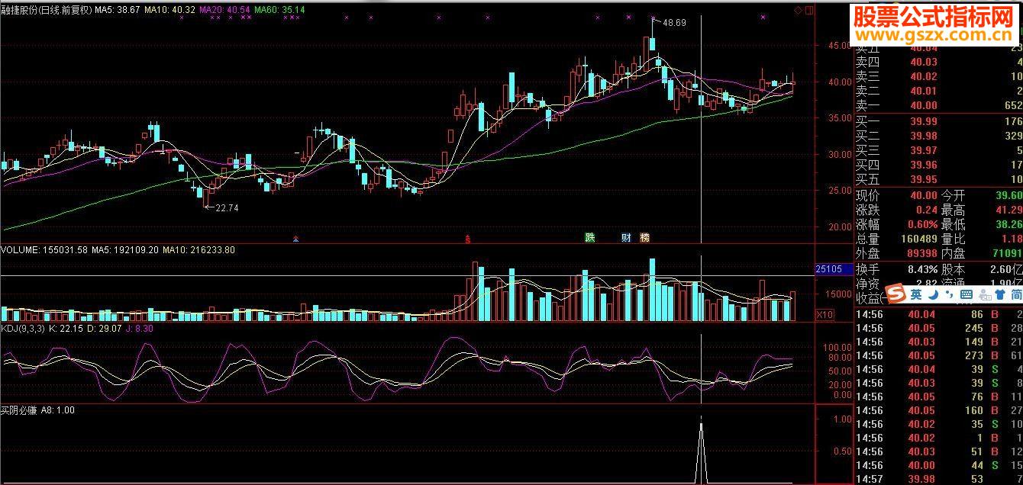Click the 买阴必赚 indicator name
The width and height of the screenshot is (1023, 485).
coord(21,410)
